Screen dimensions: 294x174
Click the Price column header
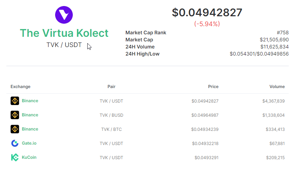click(x=213, y=87)
